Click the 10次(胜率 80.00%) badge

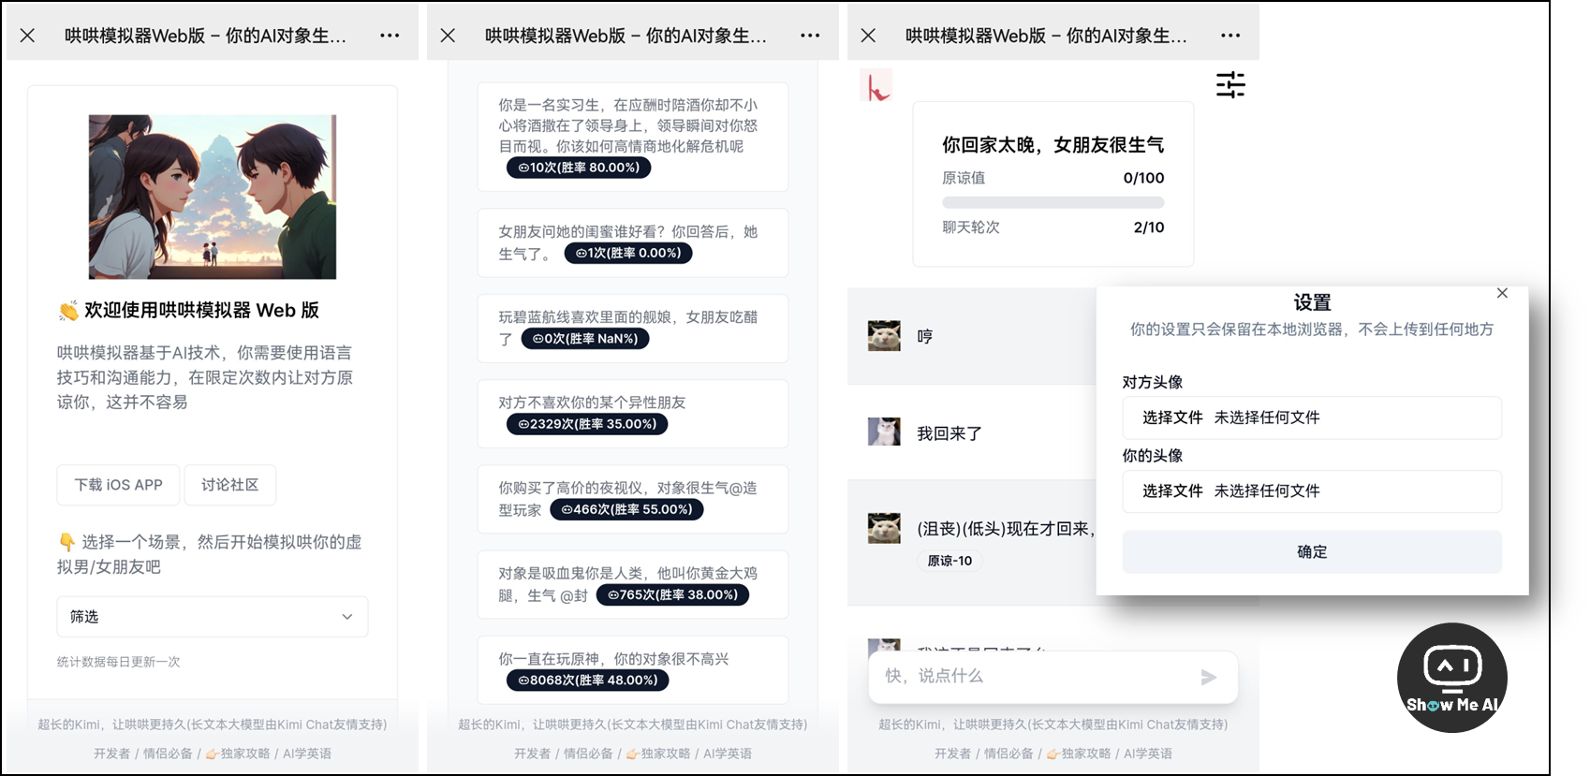[x=579, y=168]
